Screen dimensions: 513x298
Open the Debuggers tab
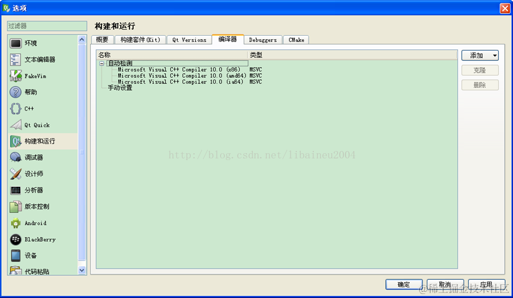click(x=263, y=40)
